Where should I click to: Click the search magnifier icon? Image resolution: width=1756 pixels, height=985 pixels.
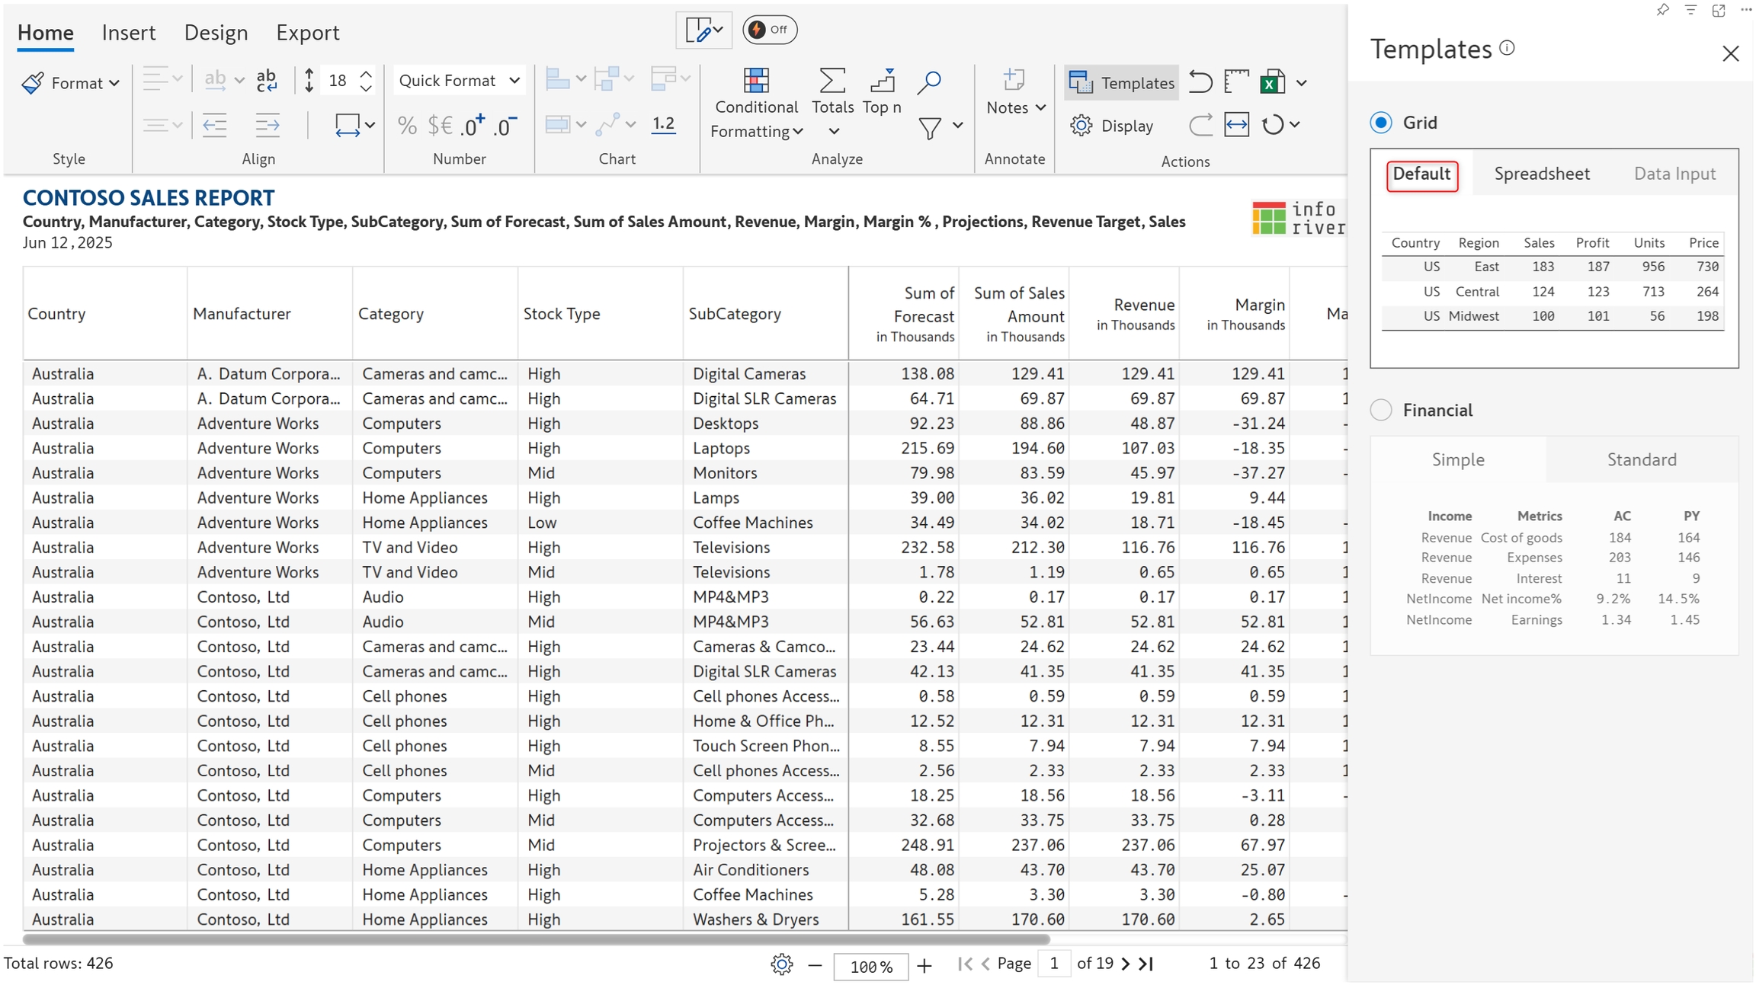pos(928,82)
